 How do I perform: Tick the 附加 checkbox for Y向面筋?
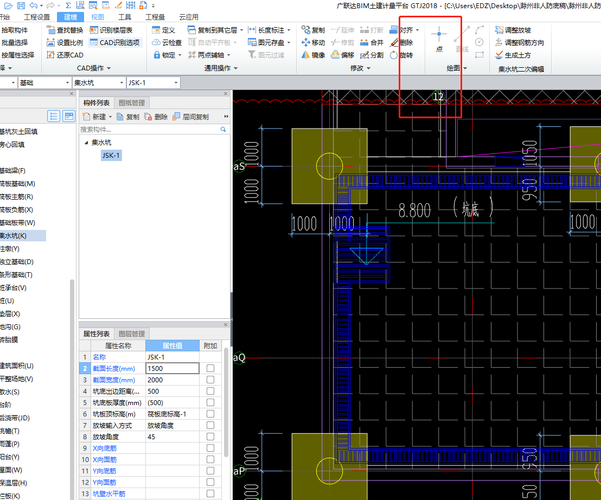pyautogui.click(x=210, y=482)
